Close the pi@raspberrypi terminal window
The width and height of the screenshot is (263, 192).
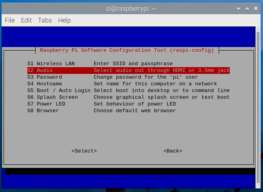pos(256,8)
